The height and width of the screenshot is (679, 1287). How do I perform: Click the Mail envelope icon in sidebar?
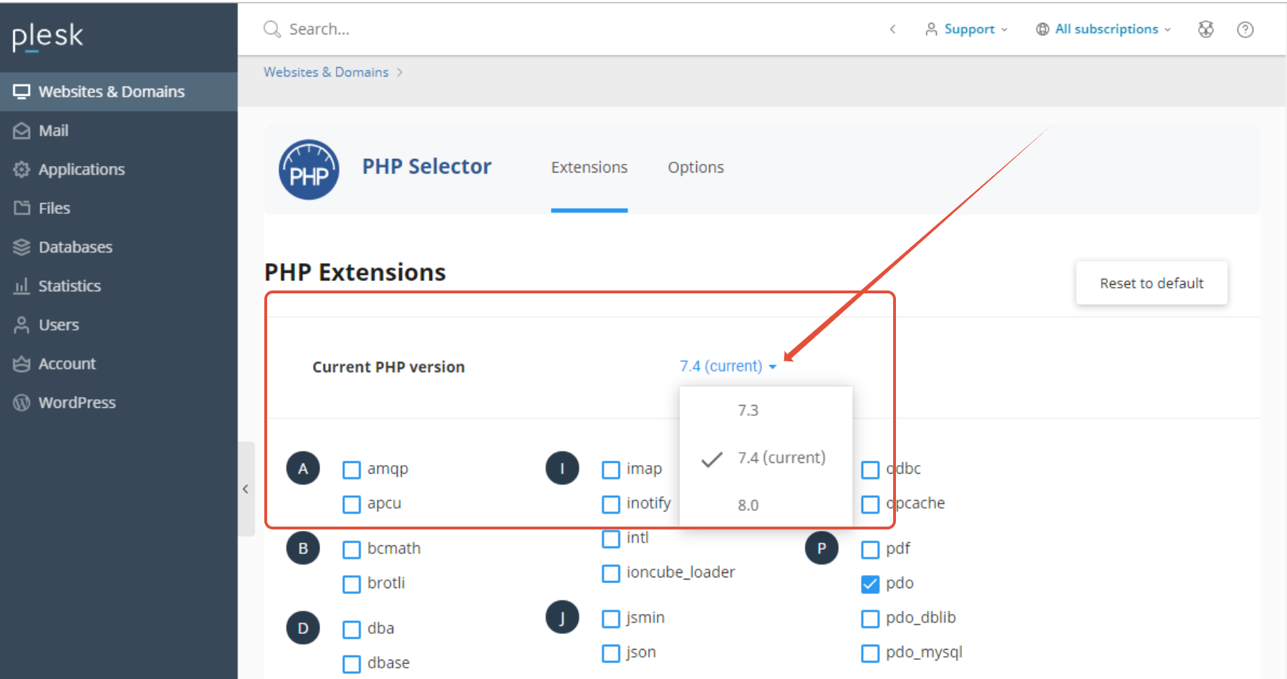[21, 130]
